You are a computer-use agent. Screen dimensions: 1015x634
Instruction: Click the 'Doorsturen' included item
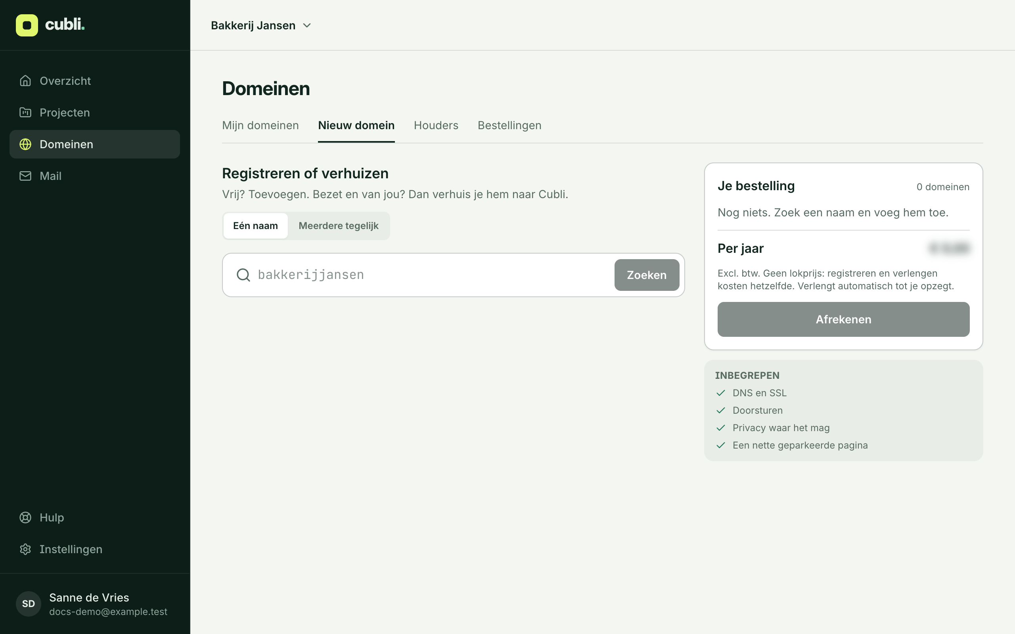(757, 411)
